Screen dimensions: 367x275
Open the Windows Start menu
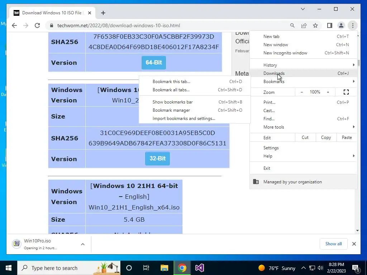(9, 268)
